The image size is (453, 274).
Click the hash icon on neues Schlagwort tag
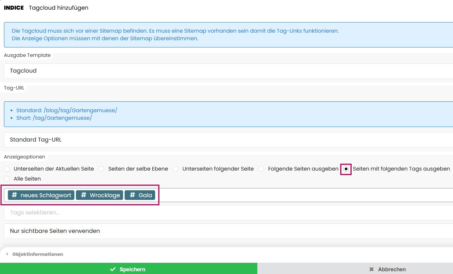(14, 195)
